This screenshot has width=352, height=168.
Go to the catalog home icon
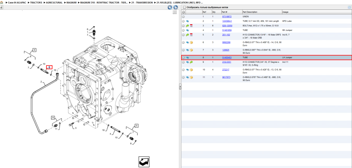(2, 3)
